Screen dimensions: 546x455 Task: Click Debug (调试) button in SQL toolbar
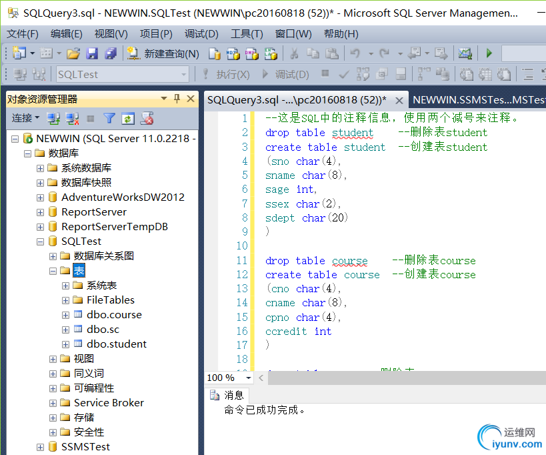tap(285, 74)
